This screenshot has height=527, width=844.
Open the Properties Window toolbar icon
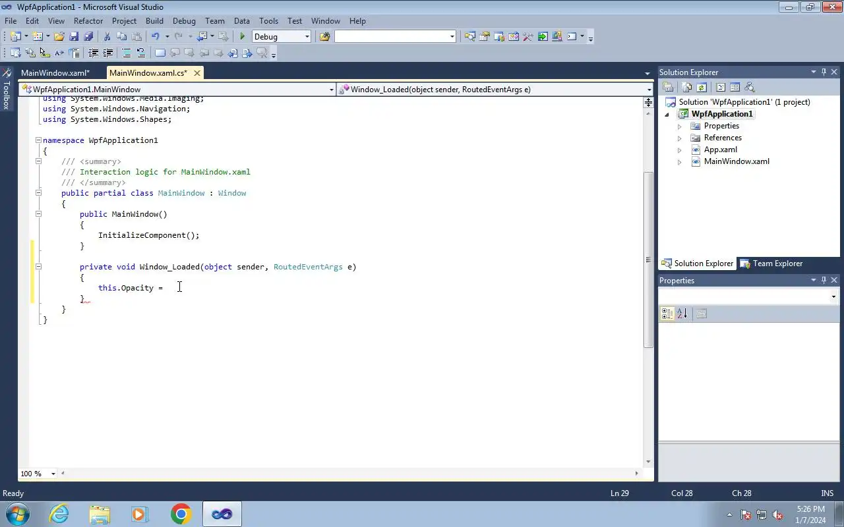click(485, 37)
